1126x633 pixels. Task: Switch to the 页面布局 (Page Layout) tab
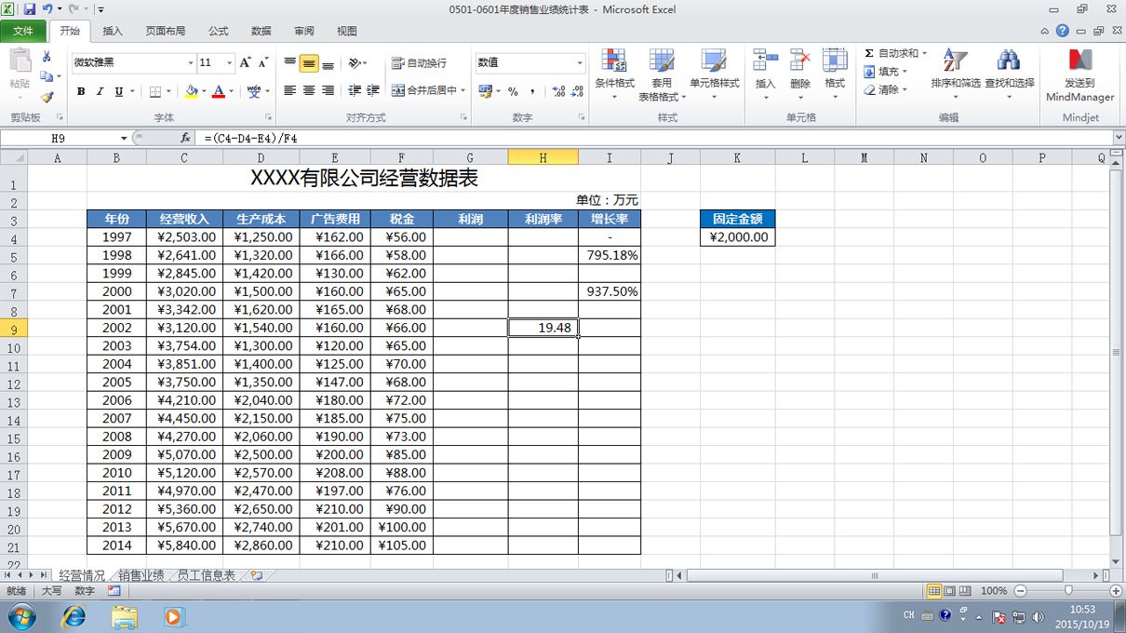coord(165,31)
